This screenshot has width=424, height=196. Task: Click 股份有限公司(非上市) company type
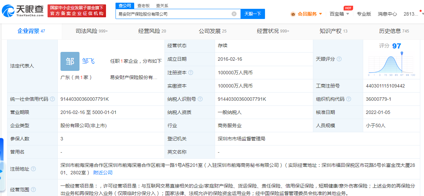pos(84,125)
